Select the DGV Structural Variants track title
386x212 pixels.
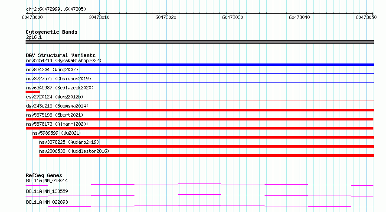click(61, 55)
